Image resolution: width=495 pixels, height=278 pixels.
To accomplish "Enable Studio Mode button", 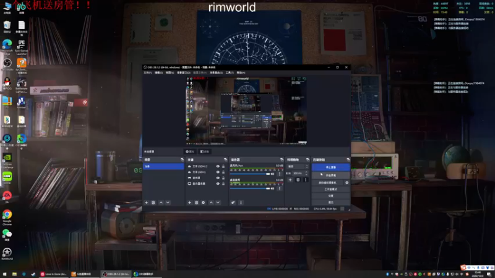I will [330, 189].
